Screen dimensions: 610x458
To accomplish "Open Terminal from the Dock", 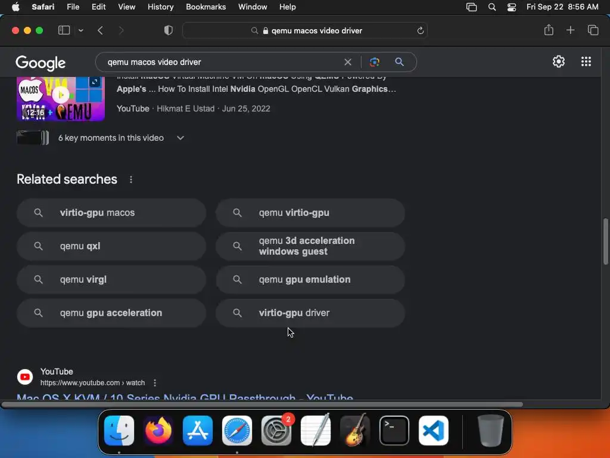I will coord(394,431).
